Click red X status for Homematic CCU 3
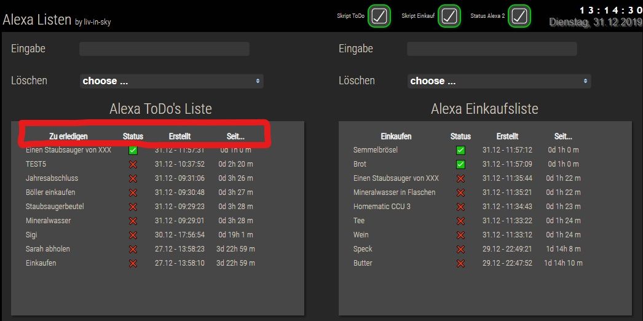Screen dimensions: 643x321 click(x=460, y=207)
